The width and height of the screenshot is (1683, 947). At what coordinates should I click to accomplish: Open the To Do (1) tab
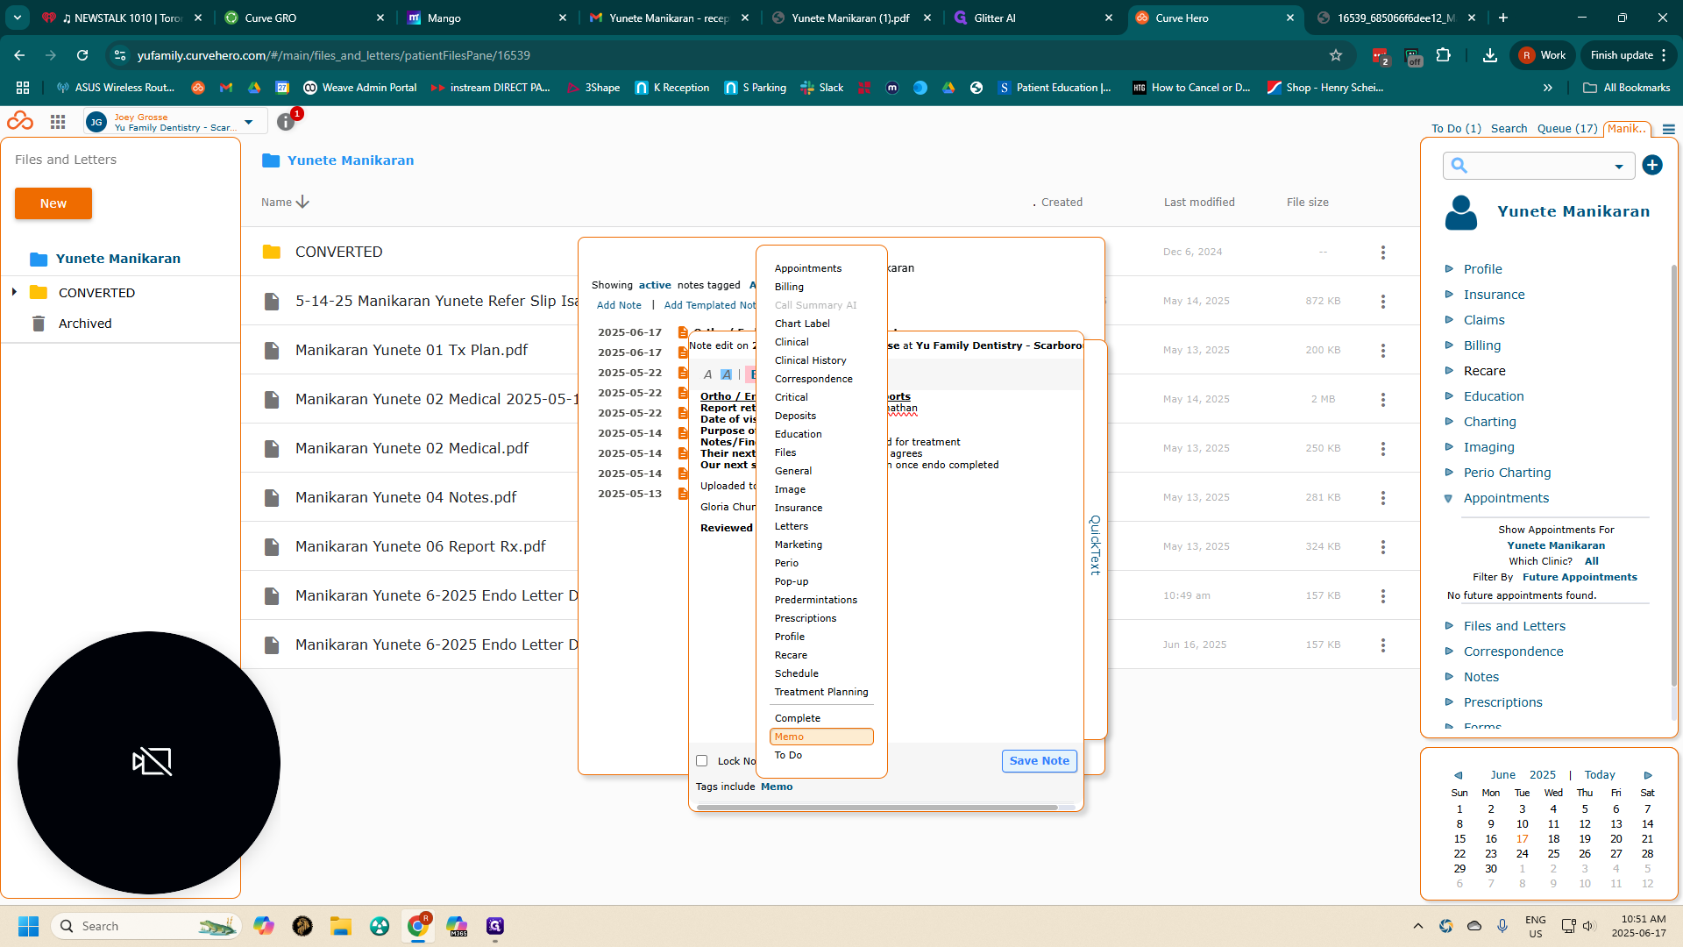click(1456, 129)
